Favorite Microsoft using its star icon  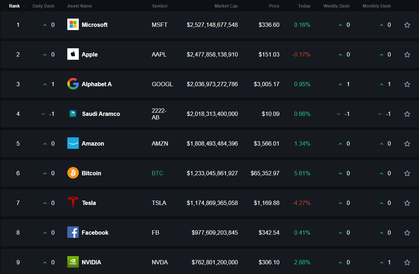click(x=407, y=25)
